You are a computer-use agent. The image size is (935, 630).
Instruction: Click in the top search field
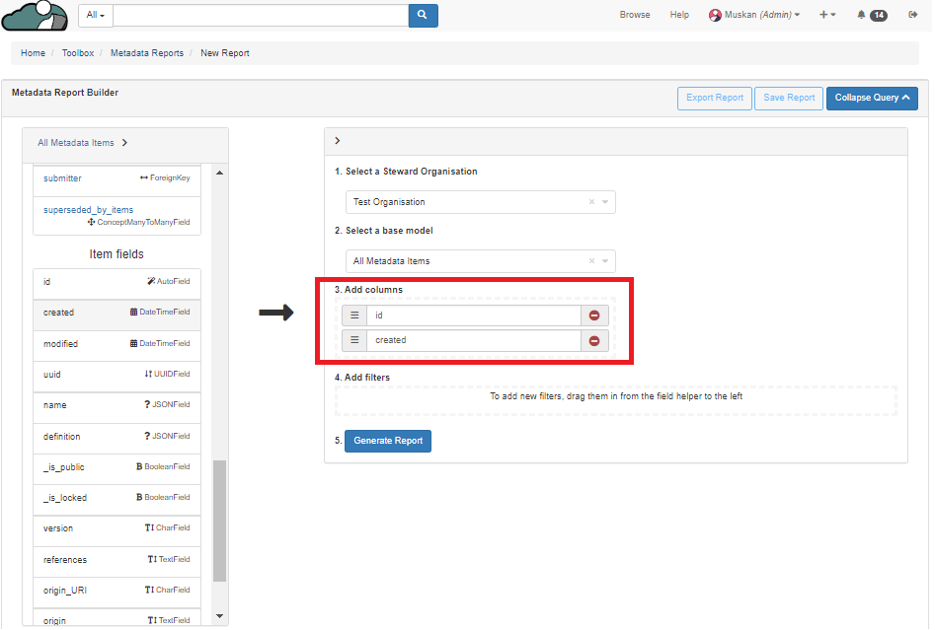tap(261, 15)
